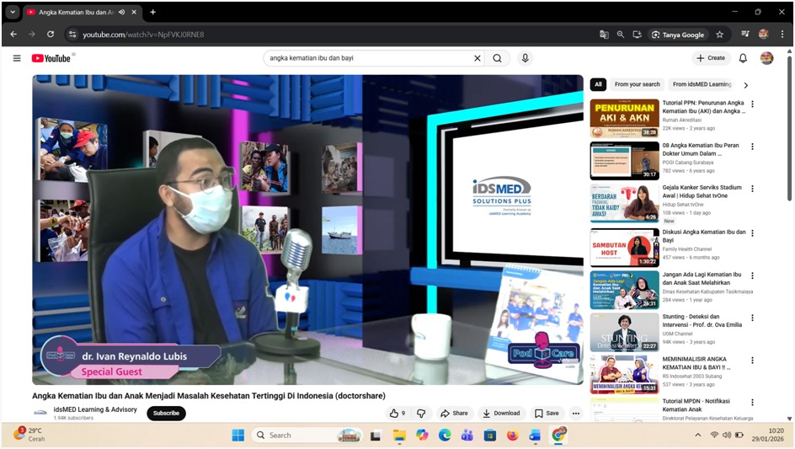The image size is (795, 449).
Task: Open YouTube notifications bell
Action: pos(743,58)
